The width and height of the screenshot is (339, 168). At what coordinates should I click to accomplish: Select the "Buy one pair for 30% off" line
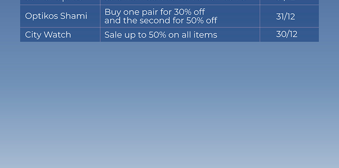coord(154,12)
